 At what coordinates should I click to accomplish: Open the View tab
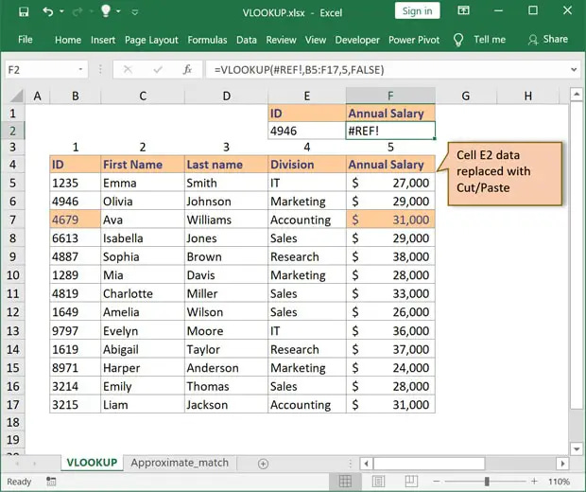pyautogui.click(x=316, y=40)
